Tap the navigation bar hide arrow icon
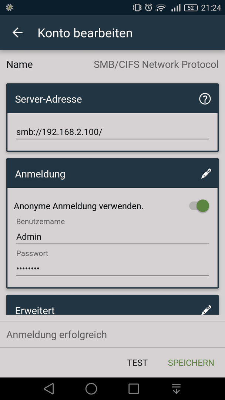Screen dimensions: 225x400 (x=176, y=389)
